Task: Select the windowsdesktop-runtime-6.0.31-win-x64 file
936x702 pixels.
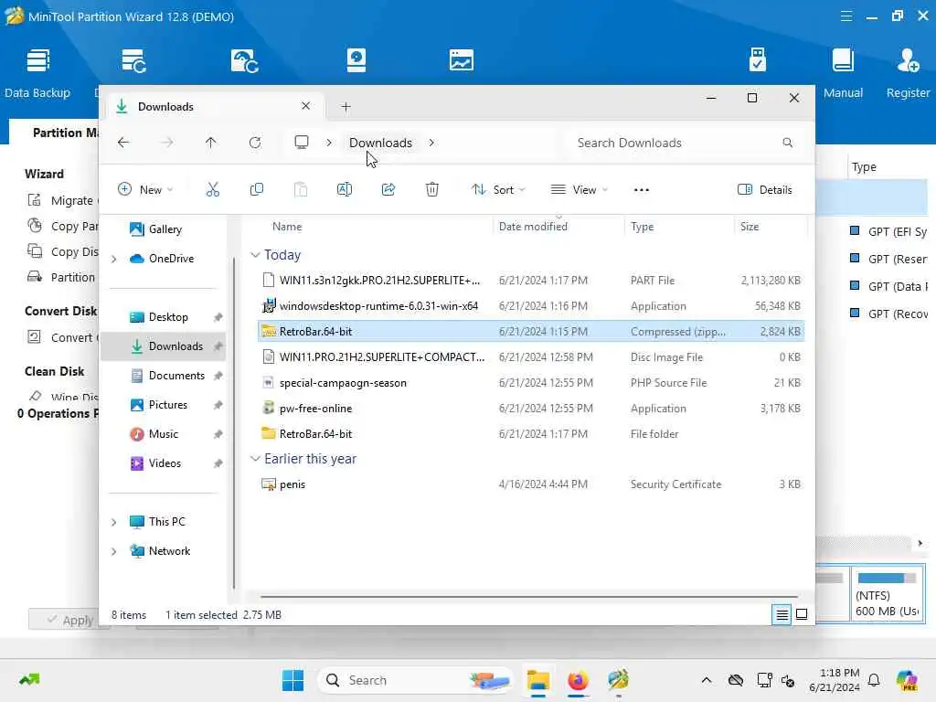Action: point(531,305)
